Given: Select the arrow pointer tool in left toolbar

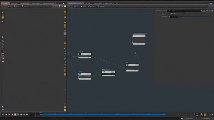Looking at the screenshot, I should (3, 22).
